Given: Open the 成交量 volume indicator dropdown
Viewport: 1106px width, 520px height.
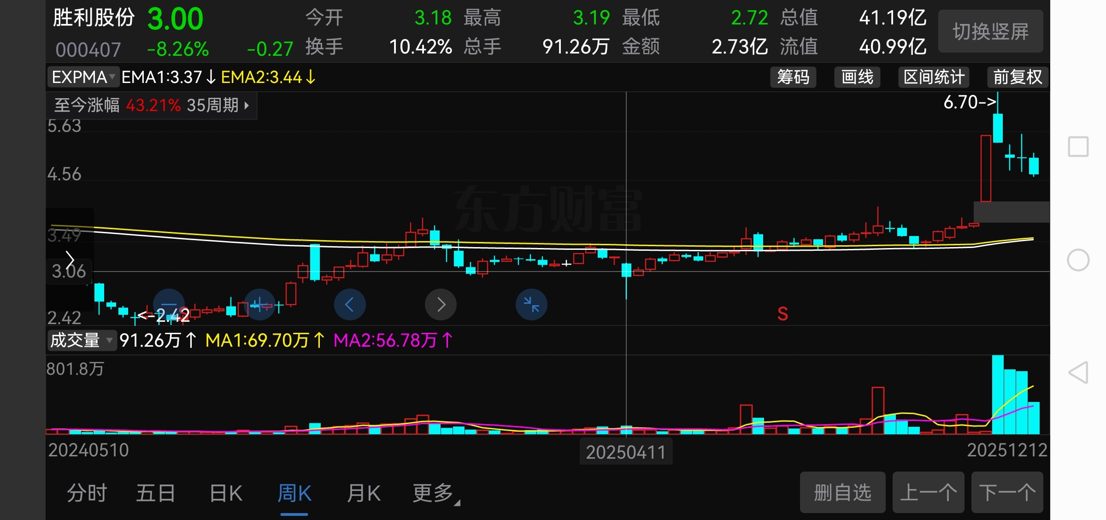Looking at the screenshot, I should [81, 341].
